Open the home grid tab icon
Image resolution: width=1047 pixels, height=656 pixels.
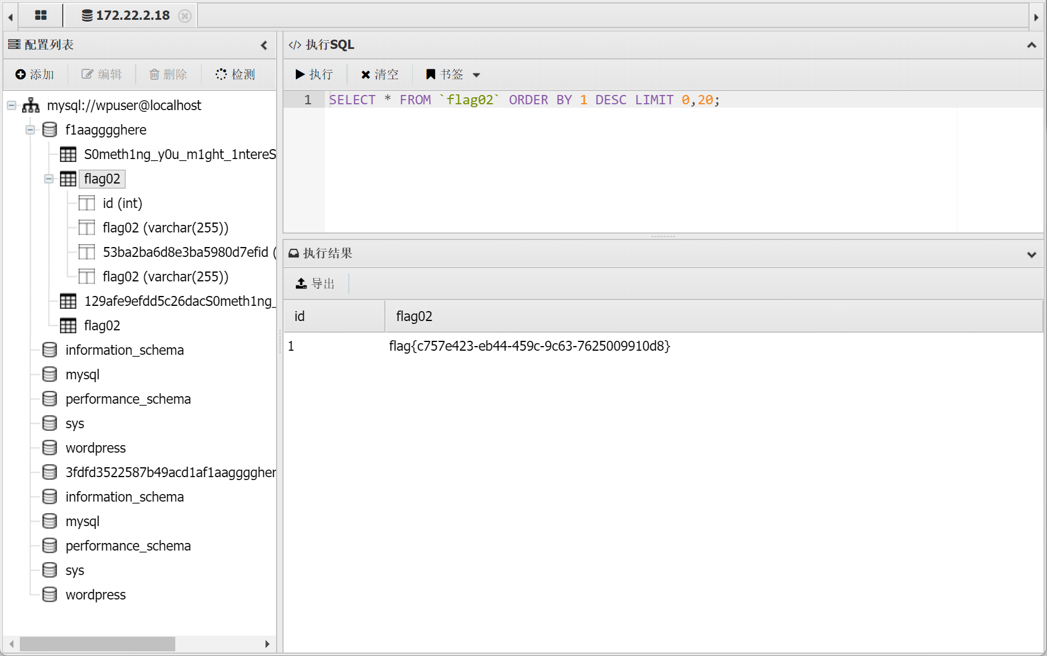(x=41, y=15)
